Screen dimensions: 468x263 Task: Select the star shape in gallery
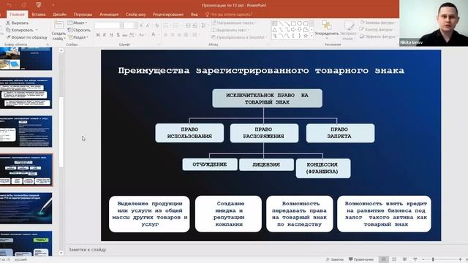pos(306,36)
